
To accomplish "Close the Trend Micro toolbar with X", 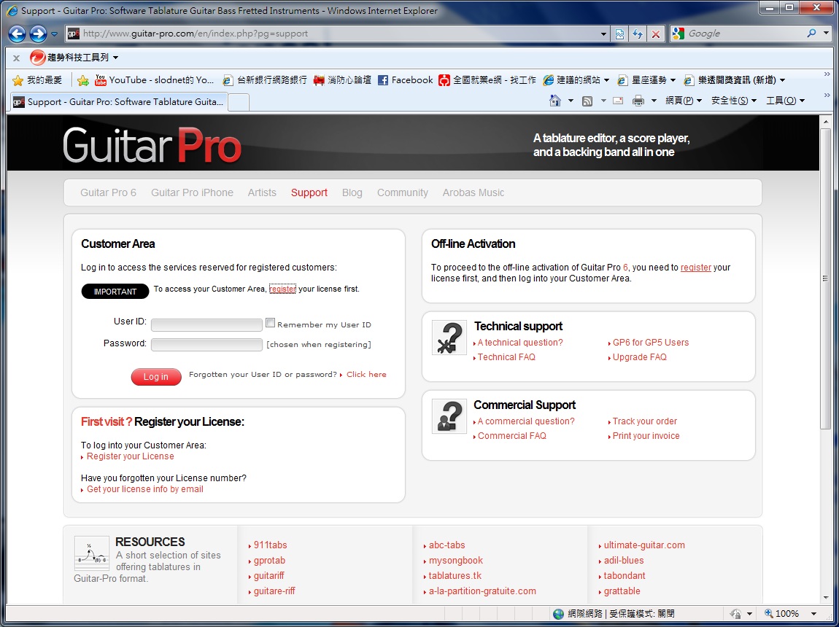I will (16, 58).
